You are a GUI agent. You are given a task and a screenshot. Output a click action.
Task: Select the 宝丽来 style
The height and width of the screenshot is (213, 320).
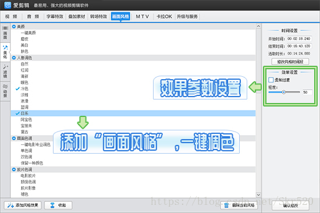pyautogui.click(x=26, y=126)
